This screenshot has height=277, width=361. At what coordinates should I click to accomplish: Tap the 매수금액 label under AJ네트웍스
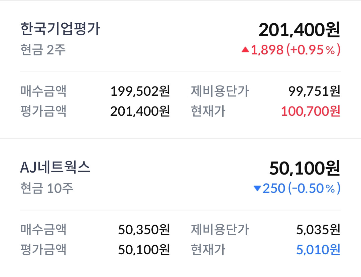pyautogui.click(x=43, y=230)
